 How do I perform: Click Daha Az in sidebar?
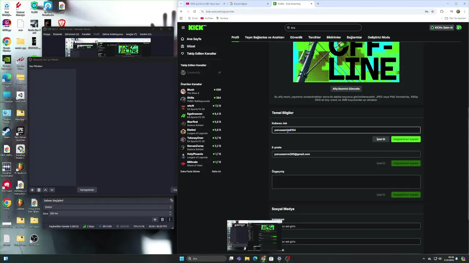[216, 171]
